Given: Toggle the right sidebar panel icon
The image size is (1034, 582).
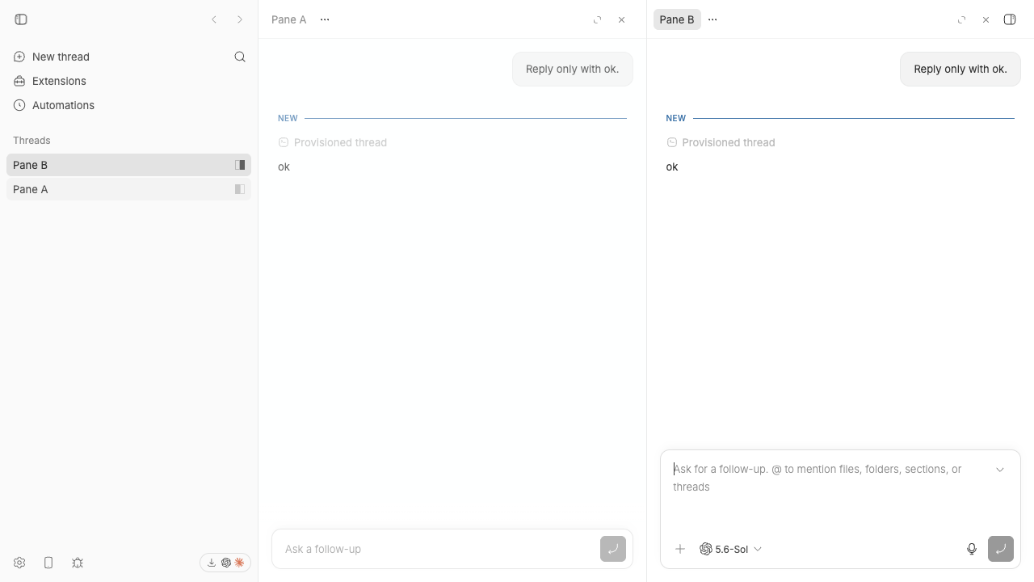Looking at the screenshot, I should pos(1010,19).
